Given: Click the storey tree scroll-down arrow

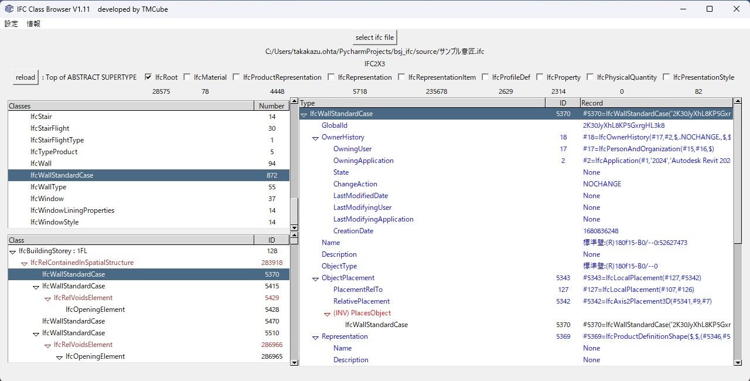Looking at the screenshot, I should tap(294, 363).
